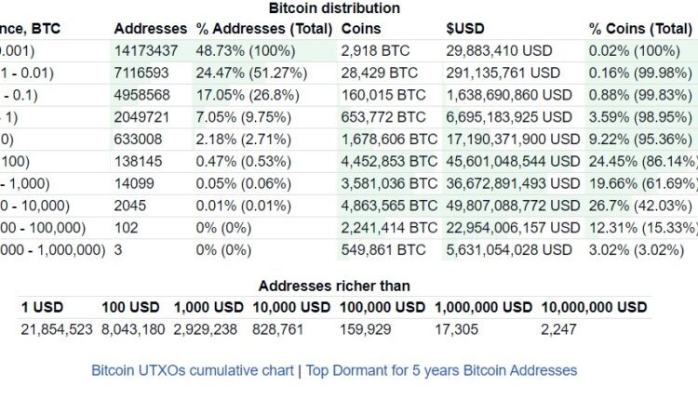This screenshot has width=698, height=400.
Task: Open Top Dormant for 5 years link
Action: pos(440,370)
